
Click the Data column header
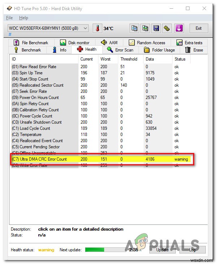click(158, 59)
